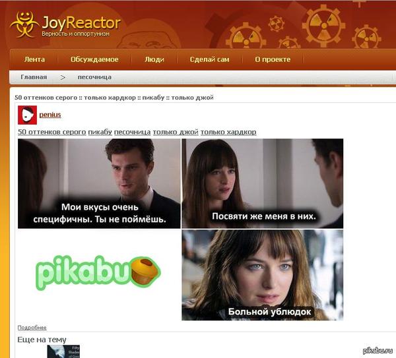Click the Мои вкусы очень специфичны image panel
396x358 pixels.
(x=99, y=183)
